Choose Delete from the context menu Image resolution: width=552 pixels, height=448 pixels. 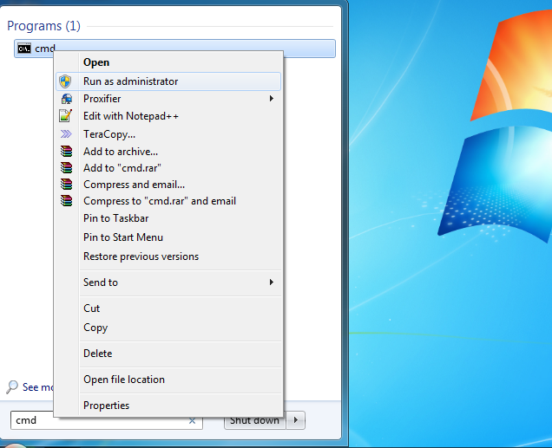169,354
